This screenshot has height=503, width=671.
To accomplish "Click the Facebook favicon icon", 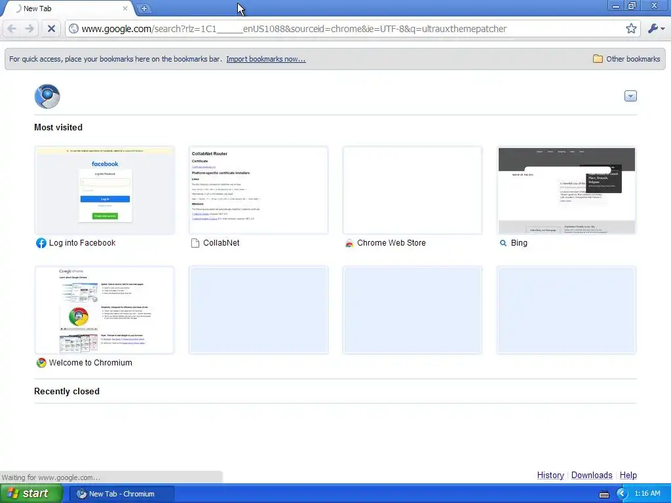I will point(41,243).
